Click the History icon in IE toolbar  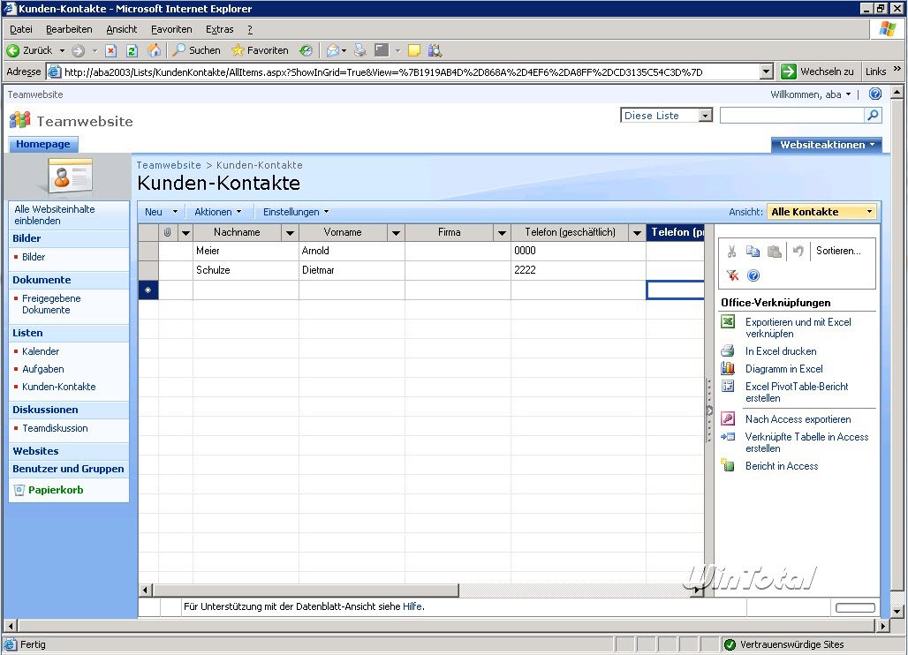click(x=306, y=51)
